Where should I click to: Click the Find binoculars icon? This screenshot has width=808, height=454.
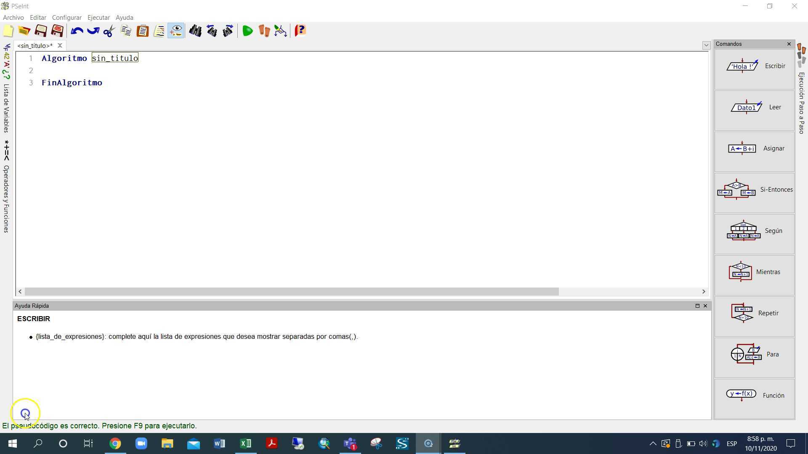(195, 31)
